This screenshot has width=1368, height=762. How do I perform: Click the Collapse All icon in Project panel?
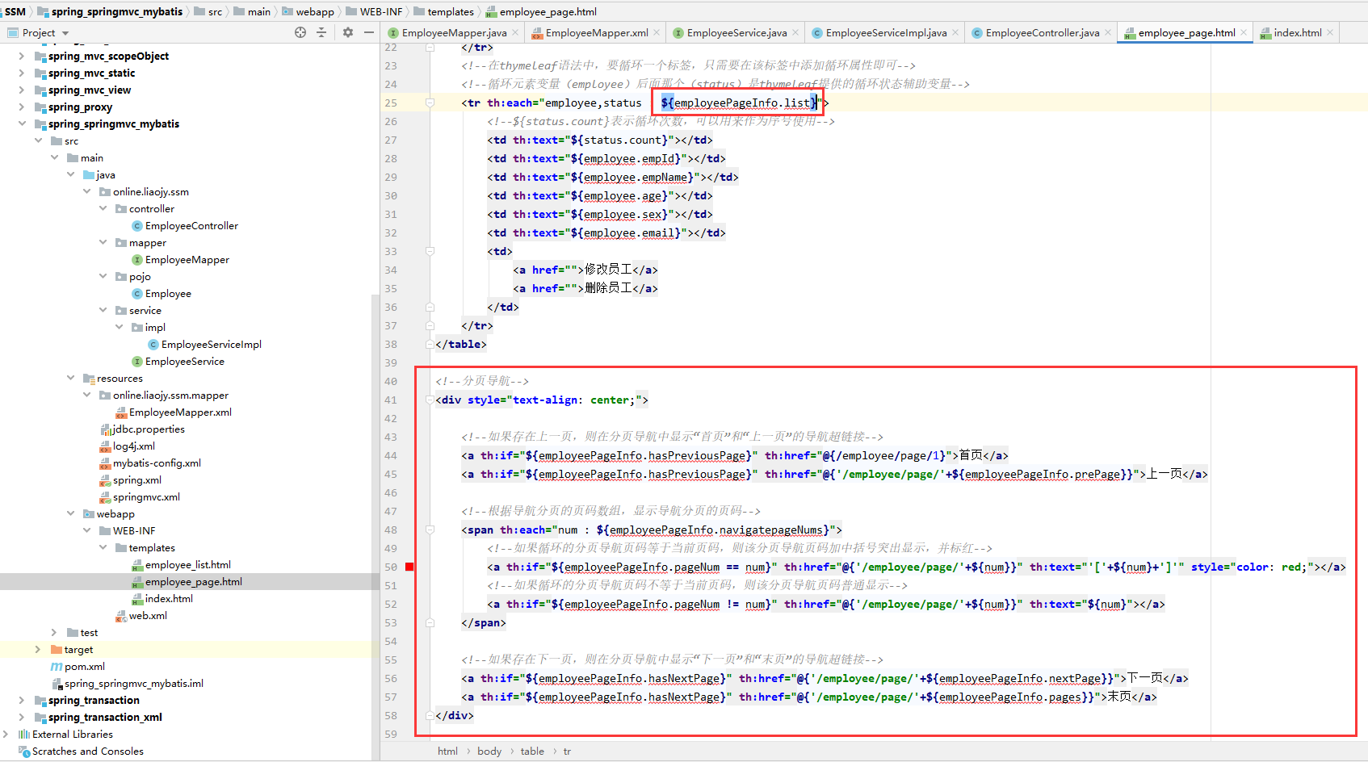pos(321,32)
